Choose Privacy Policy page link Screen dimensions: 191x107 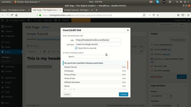(x=95, y=75)
